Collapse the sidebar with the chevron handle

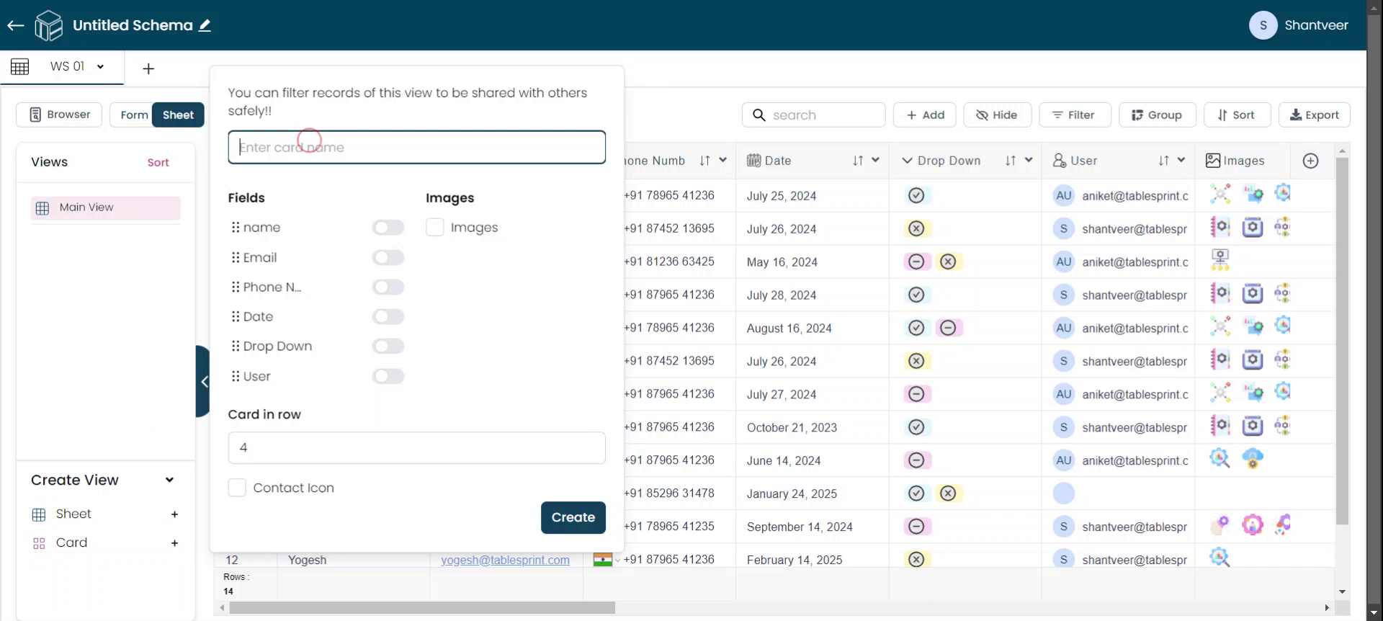pyautogui.click(x=204, y=382)
